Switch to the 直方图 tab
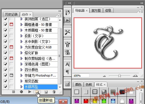 point(96,10)
